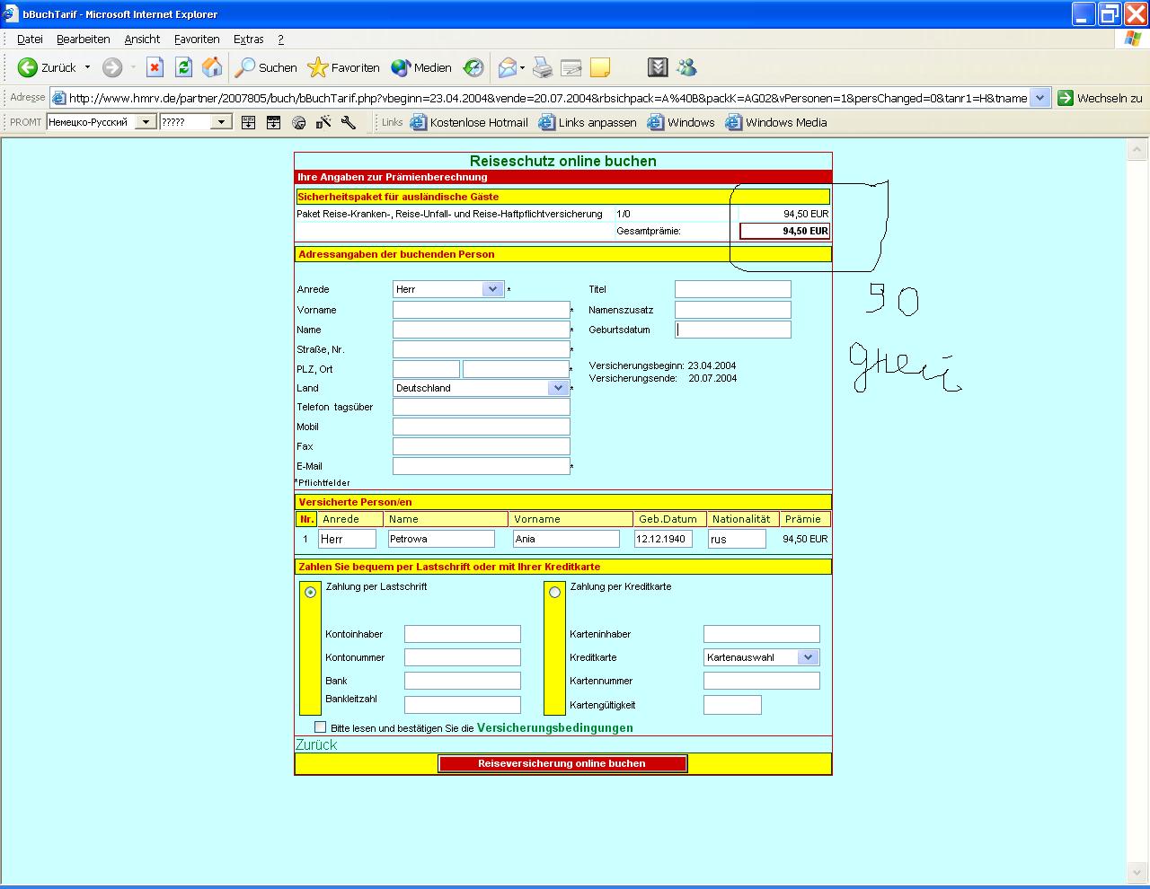Screen dimensions: 1150x889
Task: Click the vertical scrollbar down arrow
Action: pos(1137,873)
